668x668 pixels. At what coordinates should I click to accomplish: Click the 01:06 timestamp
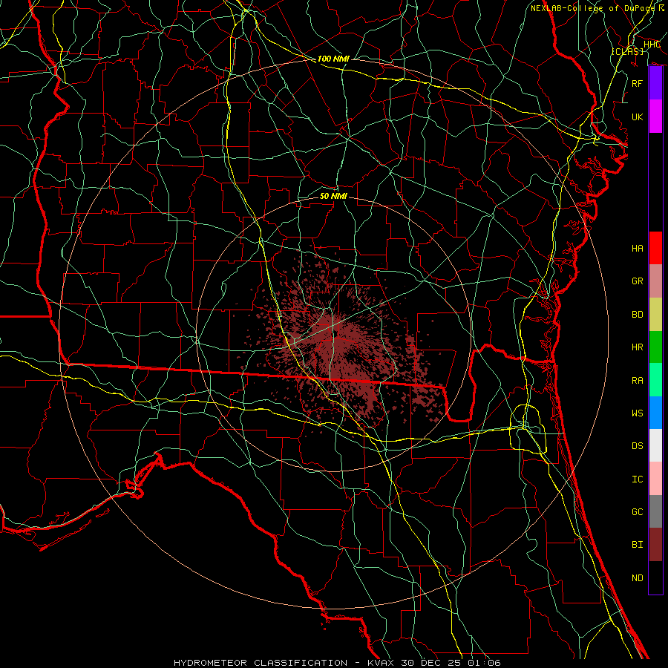(484, 663)
